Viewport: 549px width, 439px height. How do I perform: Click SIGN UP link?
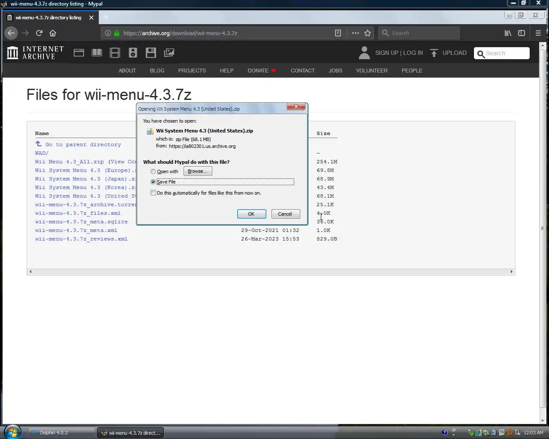(387, 53)
